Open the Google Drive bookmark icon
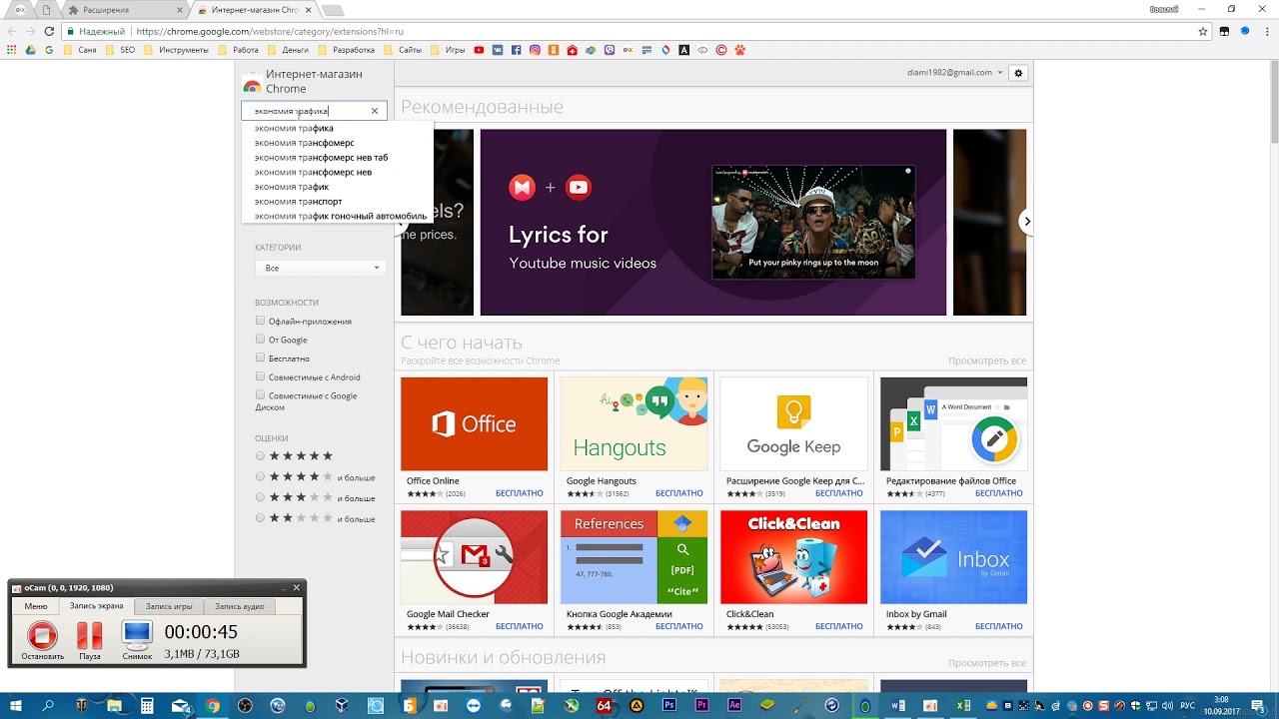This screenshot has height=719, width=1279. [30, 50]
